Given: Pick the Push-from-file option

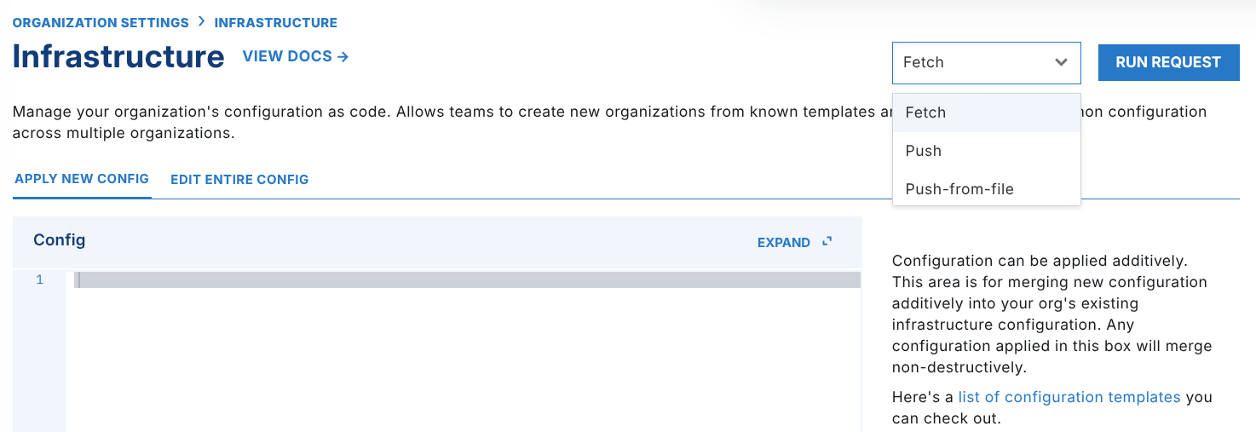Looking at the screenshot, I should (x=959, y=189).
